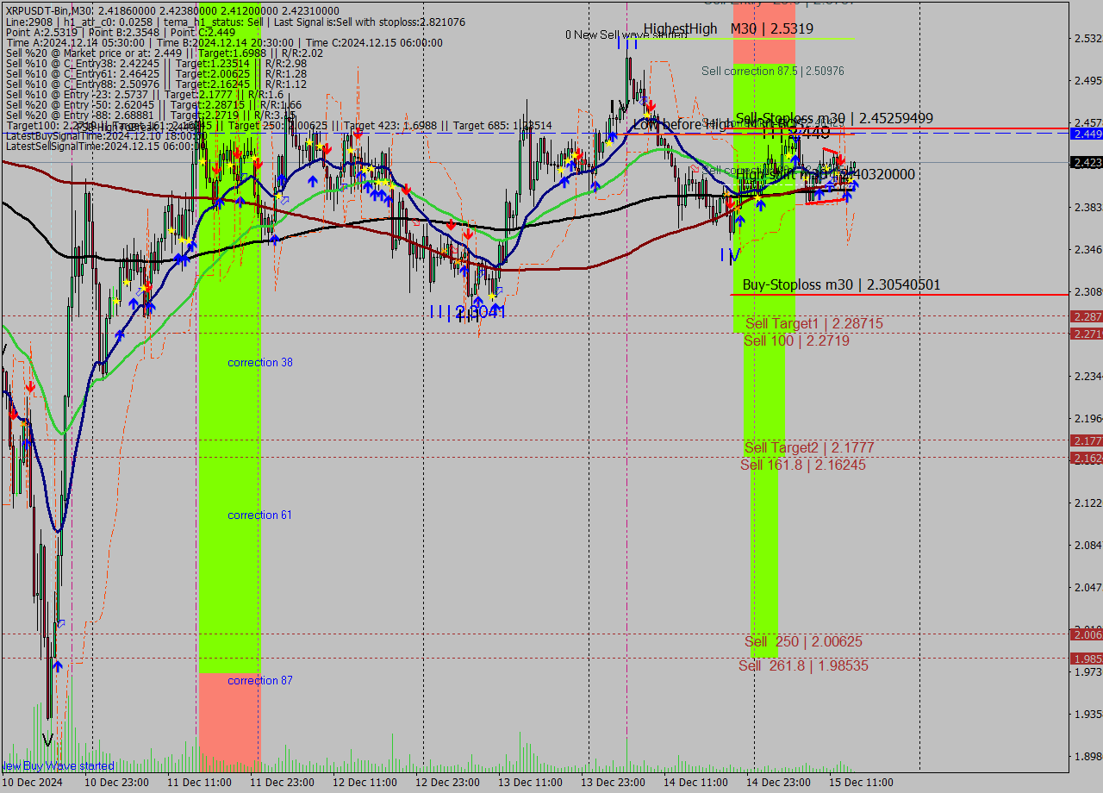
Task: Click the 'Sell %10 @ C_Entry61' line
Action: pos(156,74)
